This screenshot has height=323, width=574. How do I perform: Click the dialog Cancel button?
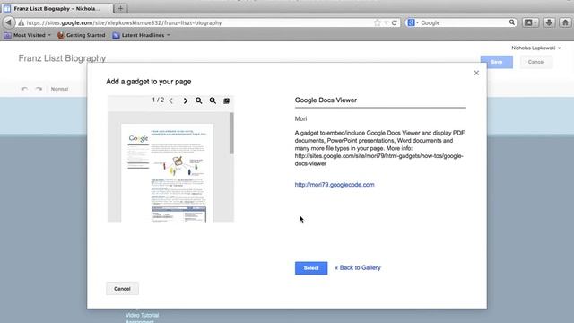click(122, 289)
